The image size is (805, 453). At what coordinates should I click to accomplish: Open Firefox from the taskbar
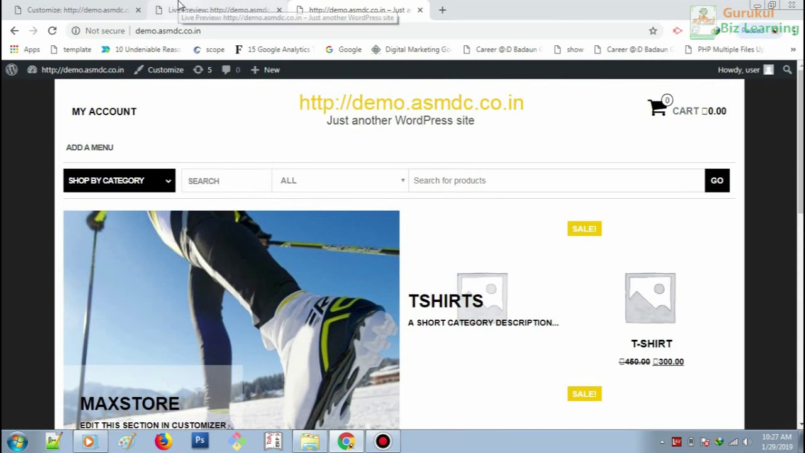click(163, 441)
